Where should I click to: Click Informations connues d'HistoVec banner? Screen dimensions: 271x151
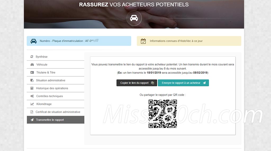pyautogui.click(x=189, y=41)
